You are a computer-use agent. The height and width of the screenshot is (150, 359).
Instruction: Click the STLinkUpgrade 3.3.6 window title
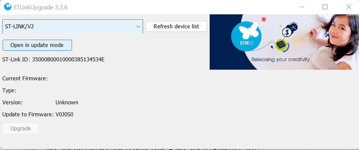tap(41, 7)
